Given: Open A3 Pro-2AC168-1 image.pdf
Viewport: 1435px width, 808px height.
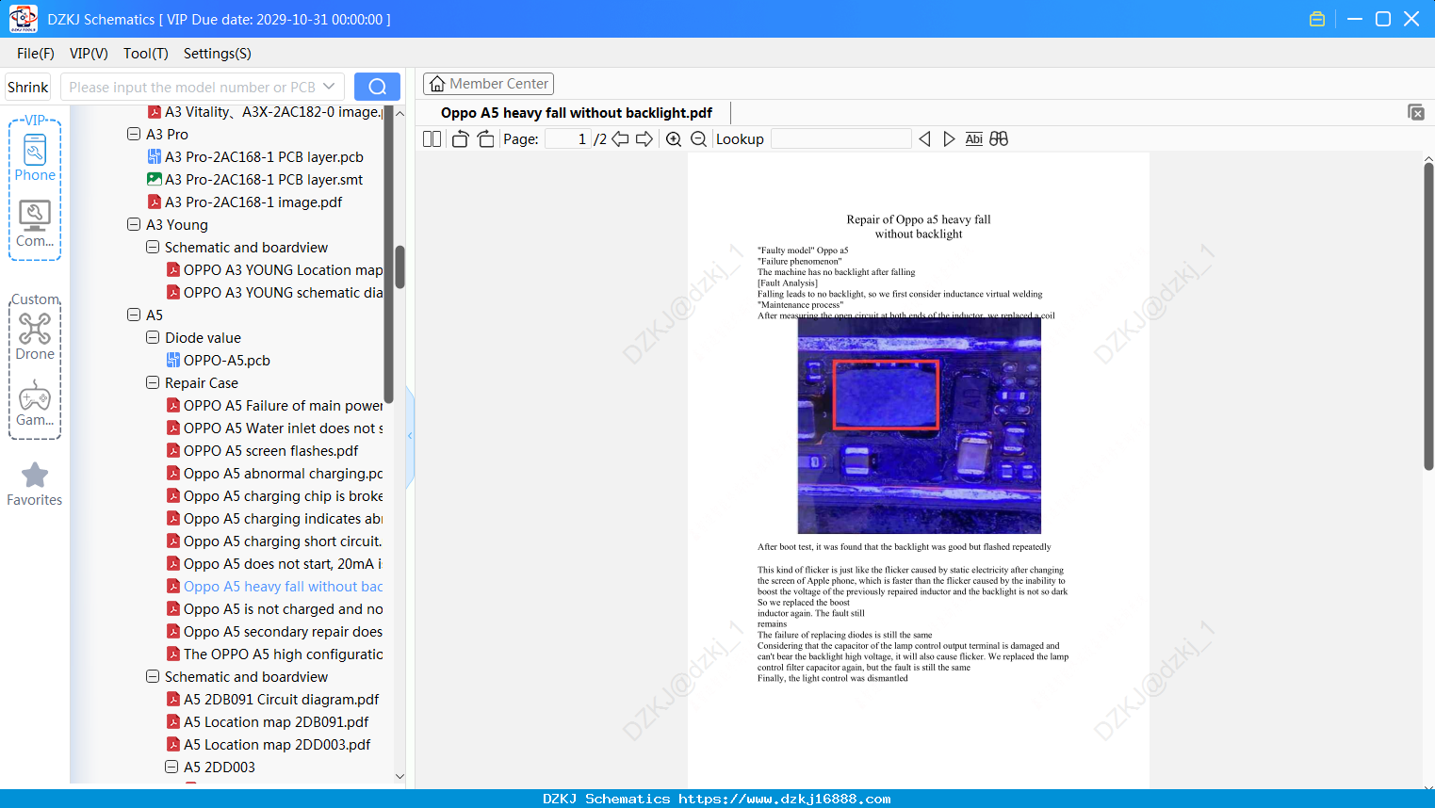Looking at the screenshot, I should [245, 202].
